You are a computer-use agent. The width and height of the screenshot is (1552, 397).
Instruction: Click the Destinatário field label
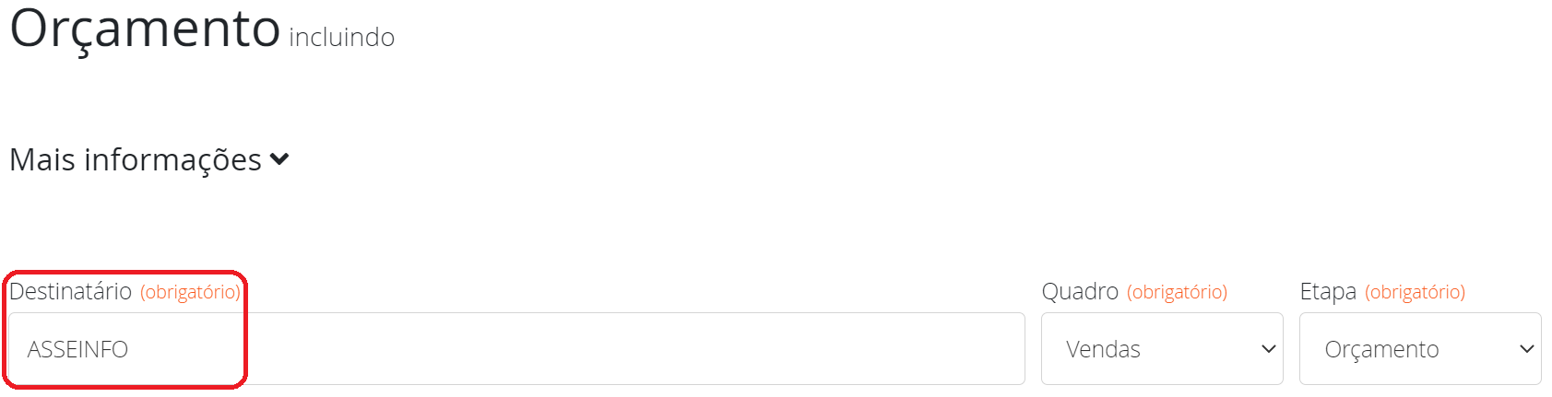click(71, 292)
